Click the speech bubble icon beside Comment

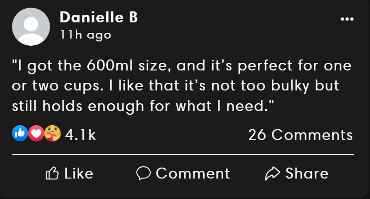144,174
